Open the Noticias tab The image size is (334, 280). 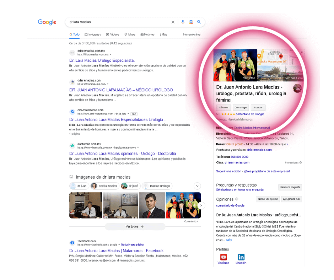click(147, 34)
